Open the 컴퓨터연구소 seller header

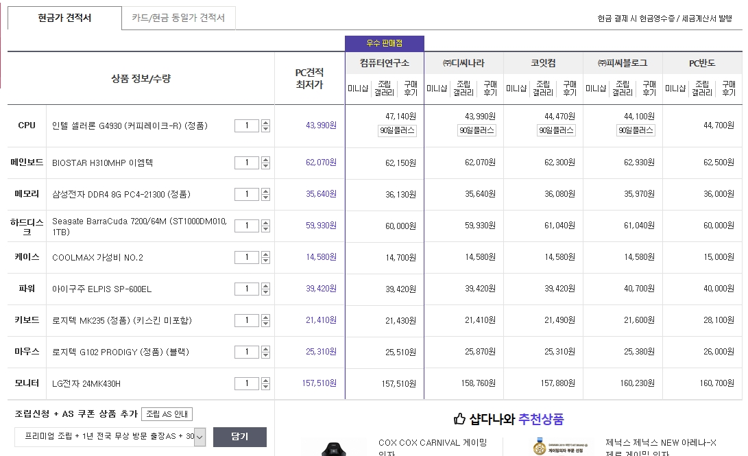[x=385, y=63]
